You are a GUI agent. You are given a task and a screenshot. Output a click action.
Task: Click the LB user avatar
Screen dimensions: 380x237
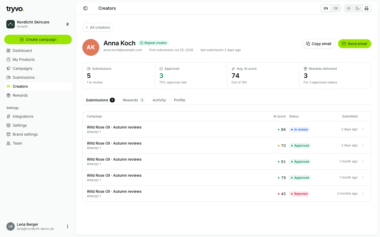click(x=11, y=226)
